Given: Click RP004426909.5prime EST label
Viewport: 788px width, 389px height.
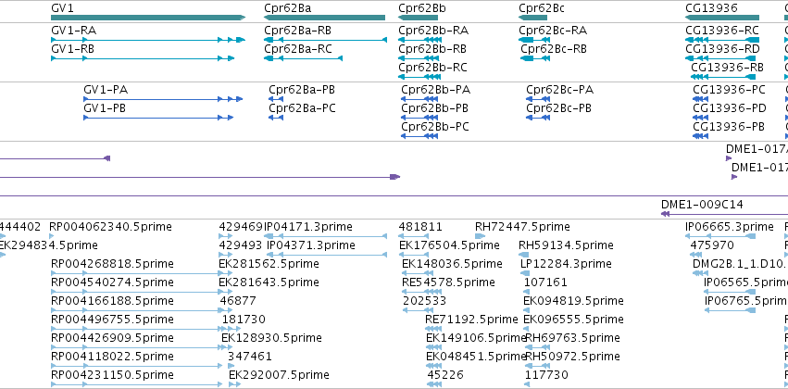Looking at the screenshot, I should 113,338.
